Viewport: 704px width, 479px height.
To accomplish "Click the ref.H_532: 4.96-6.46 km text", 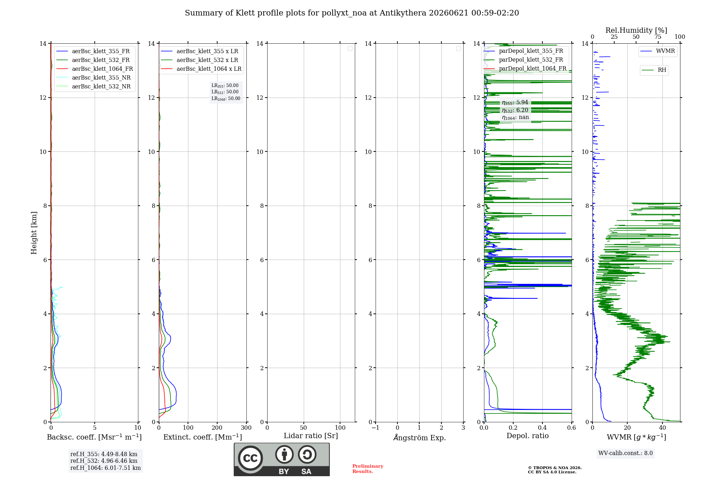I will pos(104,461).
